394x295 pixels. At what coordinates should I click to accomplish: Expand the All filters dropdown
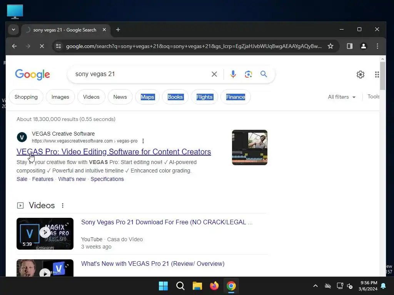tap(342, 97)
